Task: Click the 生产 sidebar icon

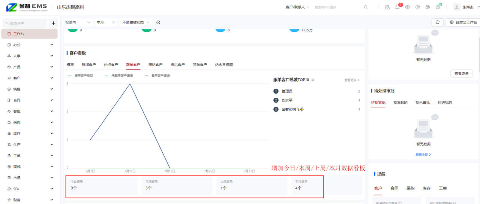Action: (9, 144)
